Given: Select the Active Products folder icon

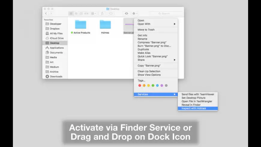Looking at the screenshot, I should (x=81, y=25).
